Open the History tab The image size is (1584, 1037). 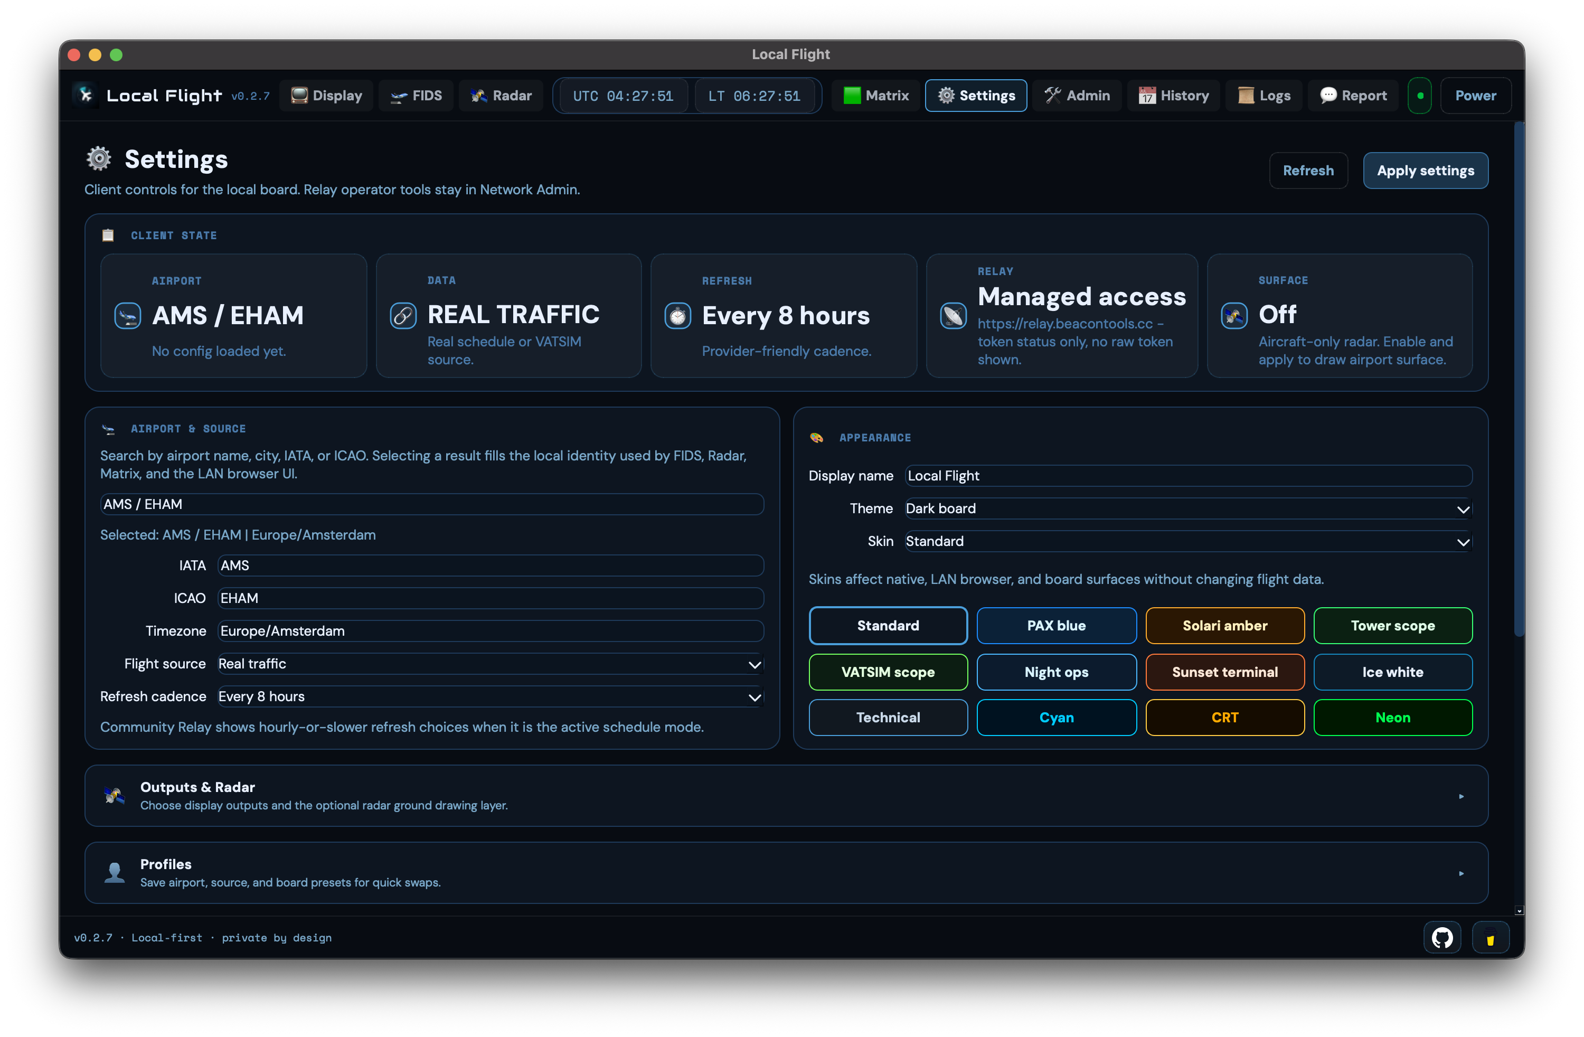point(1173,96)
